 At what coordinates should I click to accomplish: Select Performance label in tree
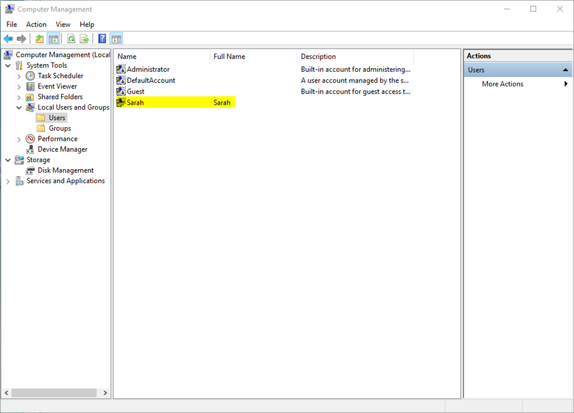(x=57, y=139)
